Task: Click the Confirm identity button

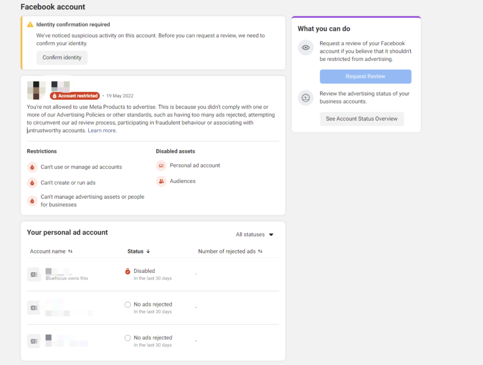Action: pos(62,58)
